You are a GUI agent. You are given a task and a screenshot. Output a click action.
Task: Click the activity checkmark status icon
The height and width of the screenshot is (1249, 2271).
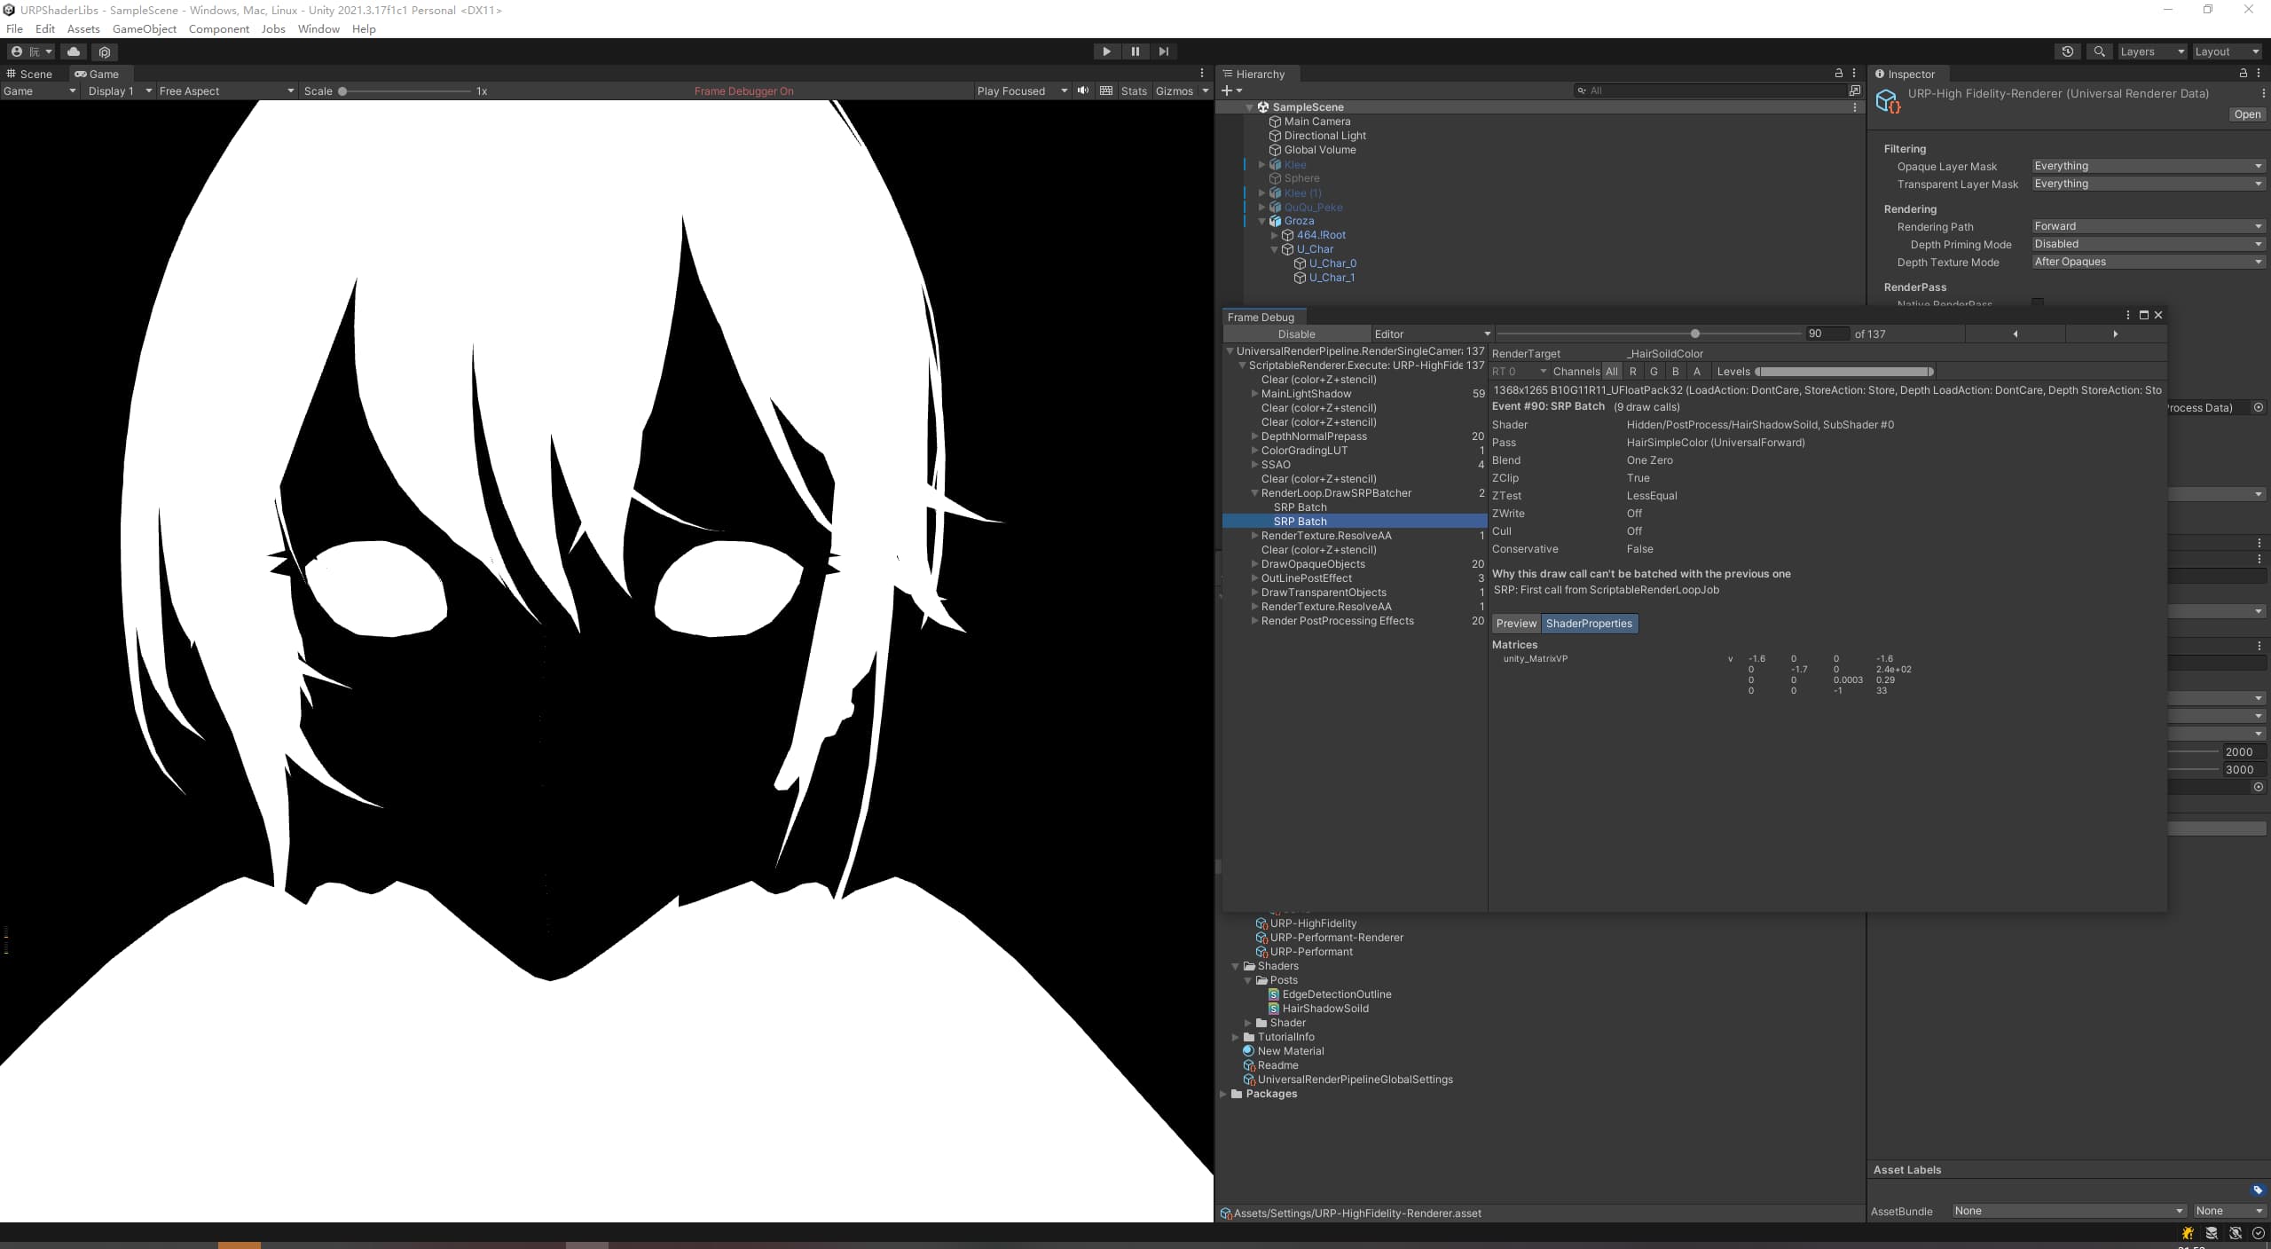point(2259,1233)
